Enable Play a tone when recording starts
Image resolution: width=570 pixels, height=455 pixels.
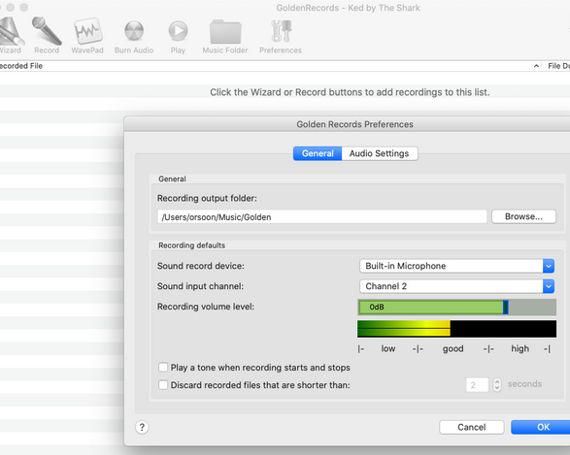(x=163, y=367)
